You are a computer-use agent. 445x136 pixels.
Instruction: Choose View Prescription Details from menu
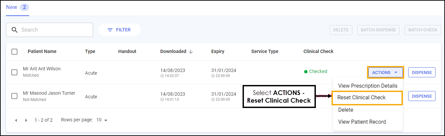(x=368, y=86)
